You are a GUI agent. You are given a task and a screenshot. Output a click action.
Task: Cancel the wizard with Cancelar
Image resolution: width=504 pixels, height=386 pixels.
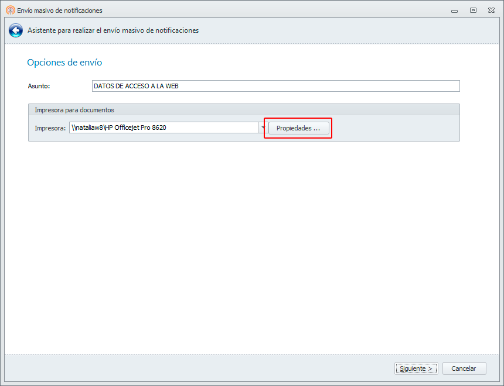pyautogui.click(x=464, y=368)
